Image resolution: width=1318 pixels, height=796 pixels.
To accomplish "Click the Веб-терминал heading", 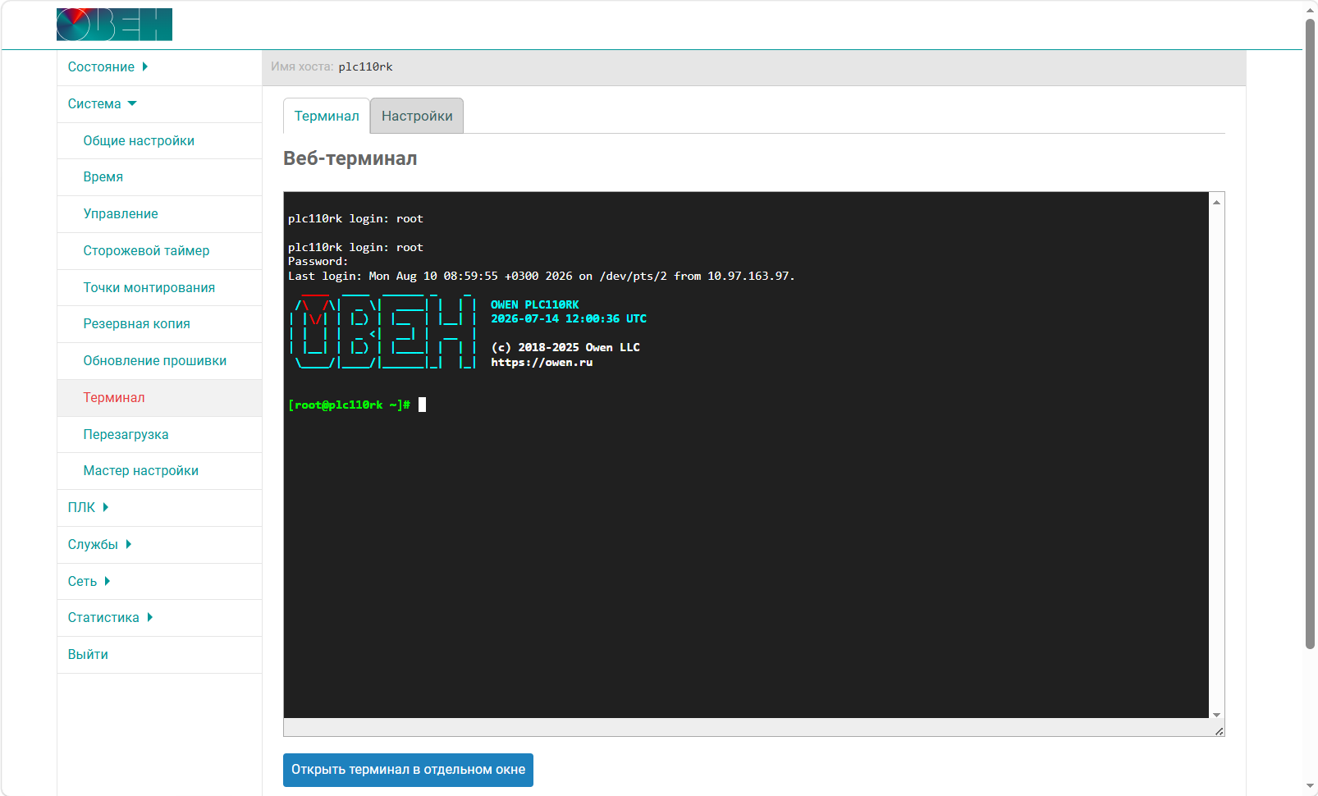I will point(350,158).
